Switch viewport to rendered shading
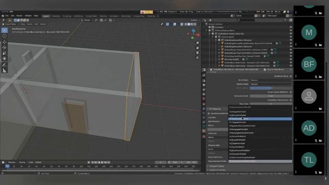329x185 pixels. click(195, 24)
